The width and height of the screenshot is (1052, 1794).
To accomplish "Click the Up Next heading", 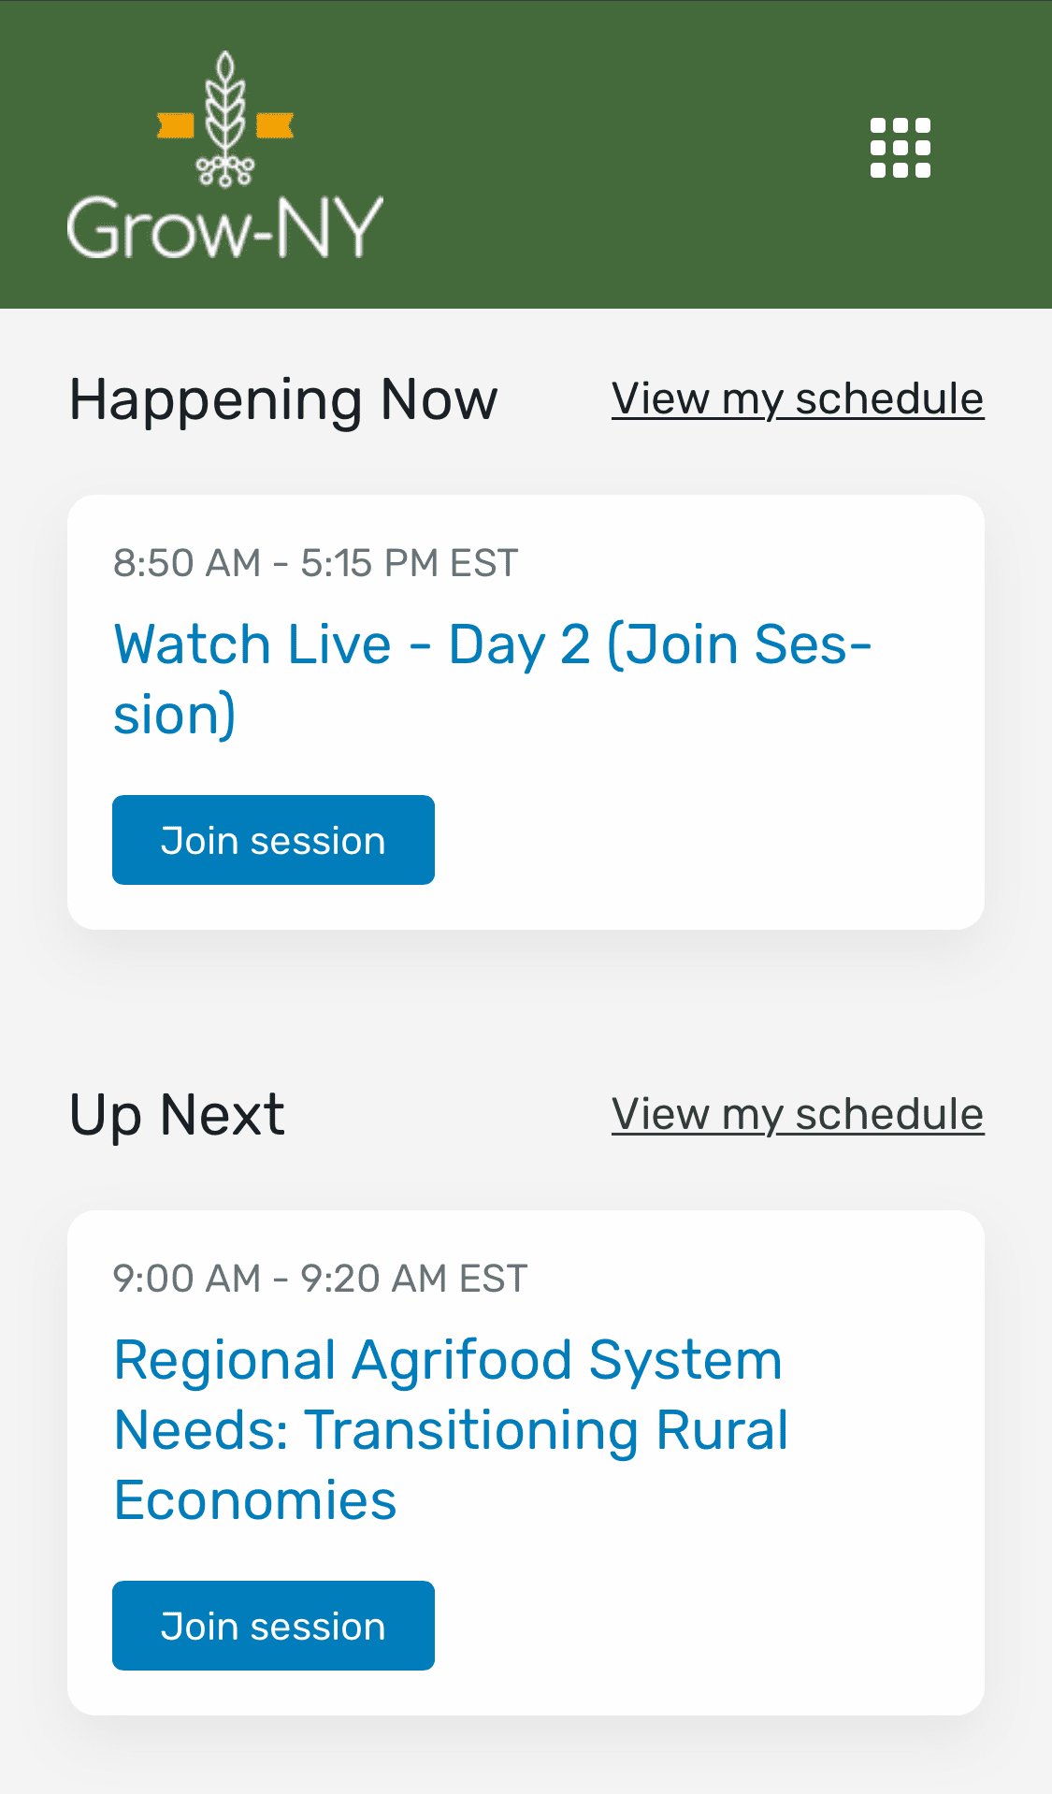I will 178,1115.
